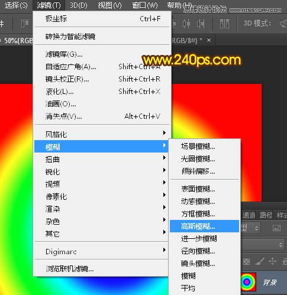The height and width of the screenshot is (295, 287).
Task: Click the align top edges icon in options bar
Action: [x=25, y=24]
